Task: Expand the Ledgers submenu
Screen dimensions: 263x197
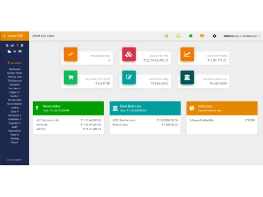Action: point(15,92)
